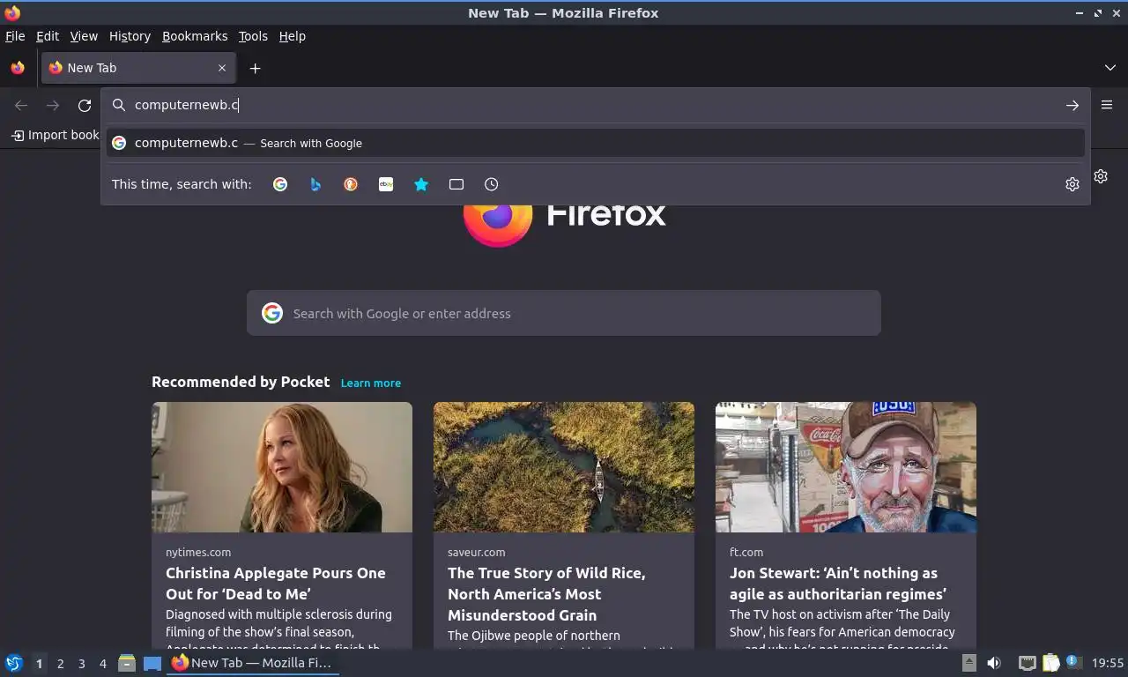Open the Tools menu
The height and width of the screenshot is (677, 1128).
click(253, 36)
